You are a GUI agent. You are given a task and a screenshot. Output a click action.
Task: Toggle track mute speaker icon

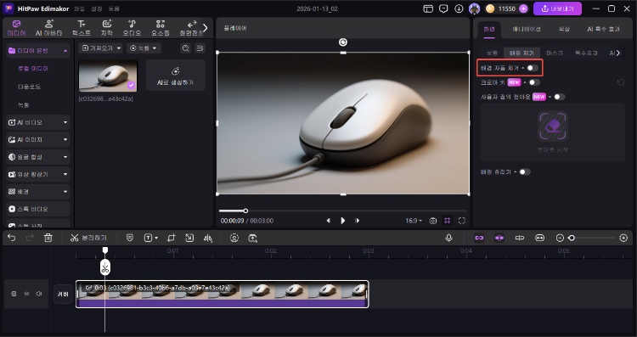[39, 294]
